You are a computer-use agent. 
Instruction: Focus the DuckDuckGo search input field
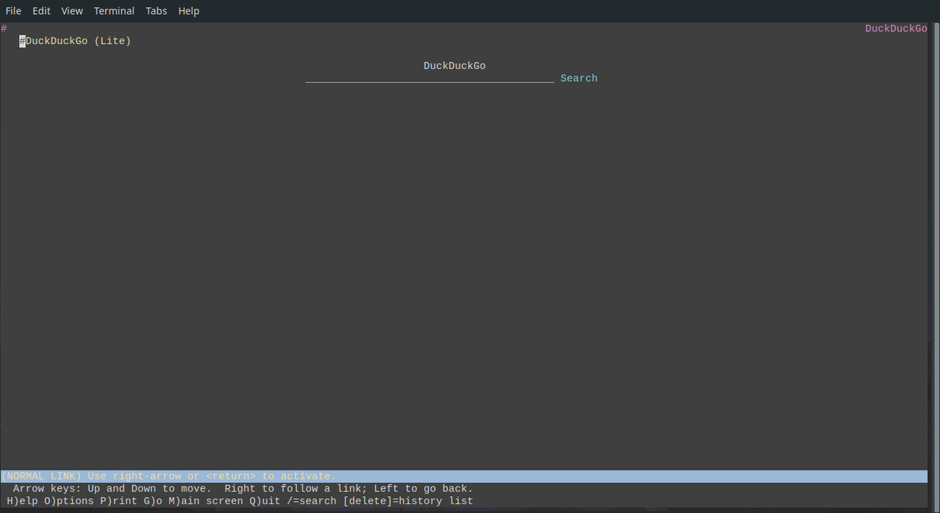(x=430, y=79)
